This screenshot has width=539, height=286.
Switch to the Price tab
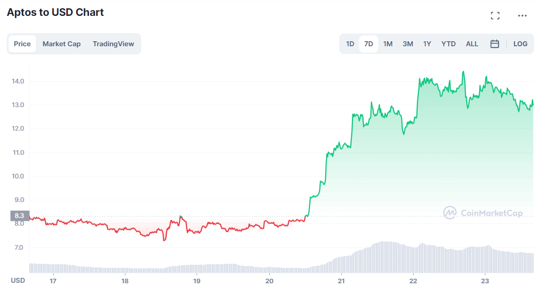point(22,44)
